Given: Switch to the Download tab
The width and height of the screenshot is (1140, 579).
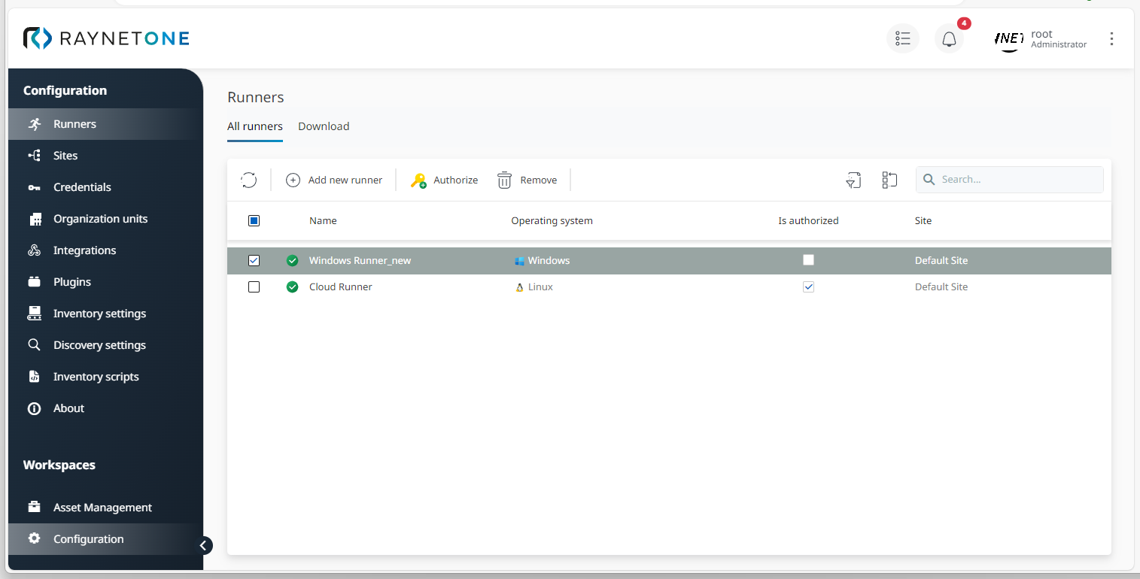Looking at the screenshot, I should pos(324,126).
